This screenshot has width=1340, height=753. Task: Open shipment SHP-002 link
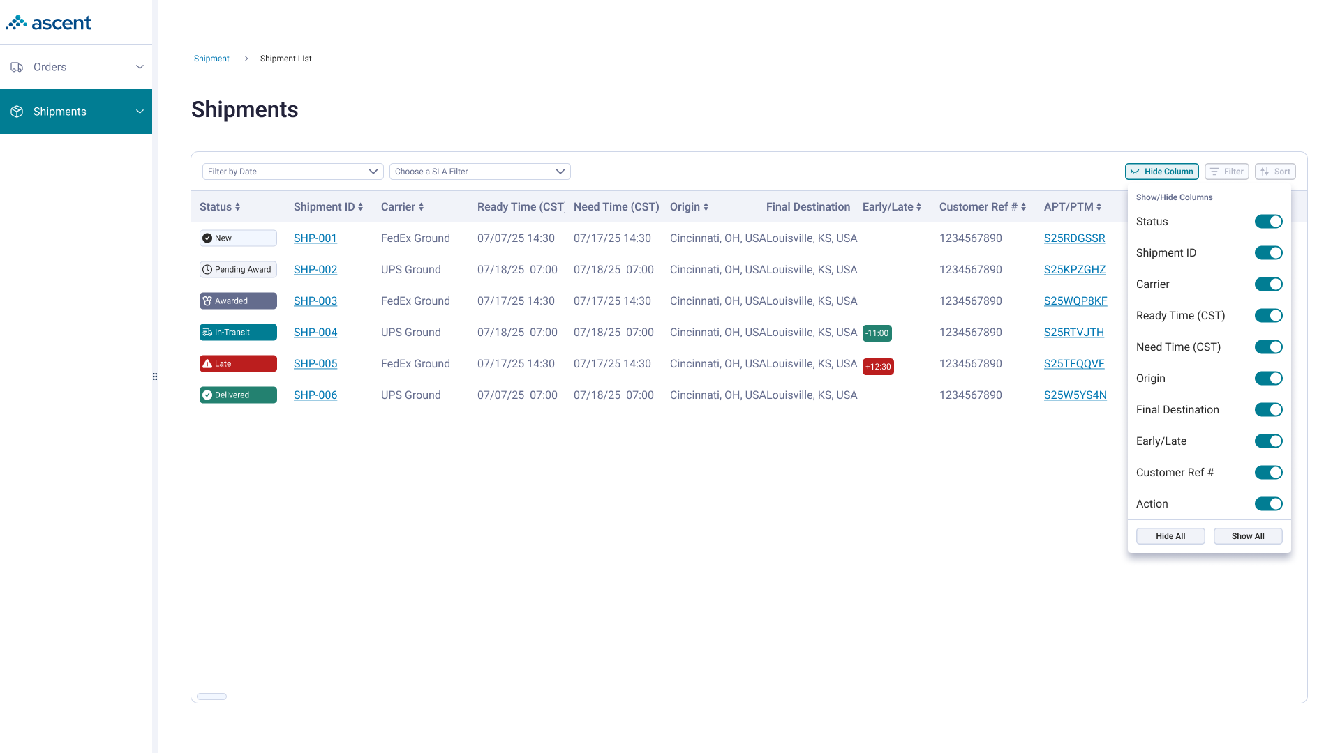click(315, 270)
